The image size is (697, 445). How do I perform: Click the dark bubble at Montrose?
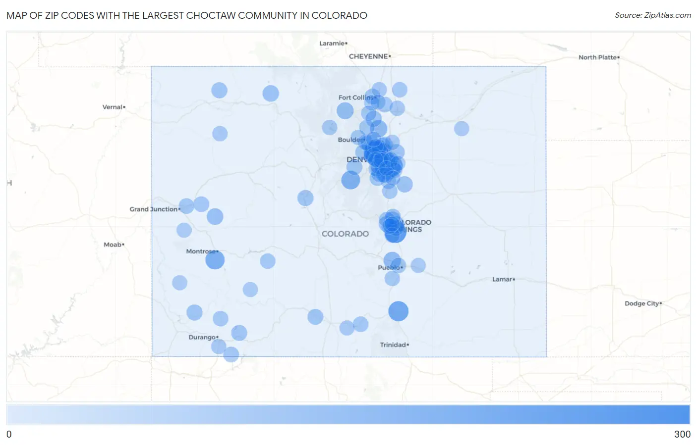(x=215, y=260)
